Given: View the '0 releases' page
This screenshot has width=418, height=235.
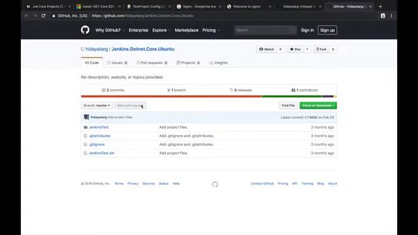Looking at the screenshot, I should pyautogui.click(x=241, y=90).
